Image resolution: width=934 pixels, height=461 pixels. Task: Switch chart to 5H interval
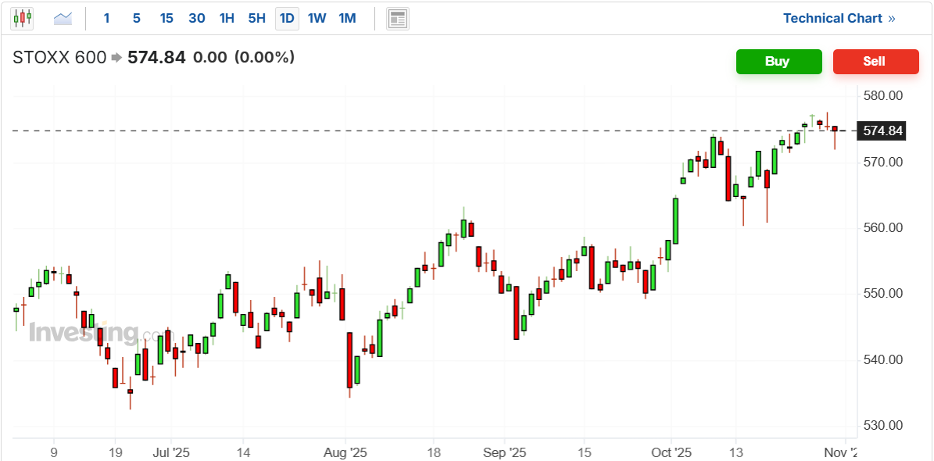256,18
